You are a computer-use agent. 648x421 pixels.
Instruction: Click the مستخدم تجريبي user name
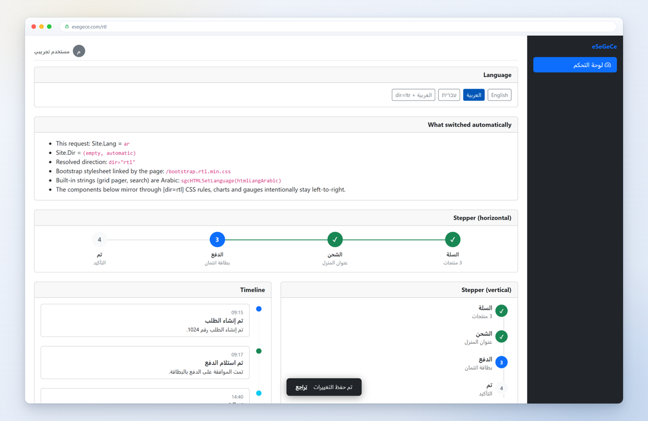(x=52, y=52)
